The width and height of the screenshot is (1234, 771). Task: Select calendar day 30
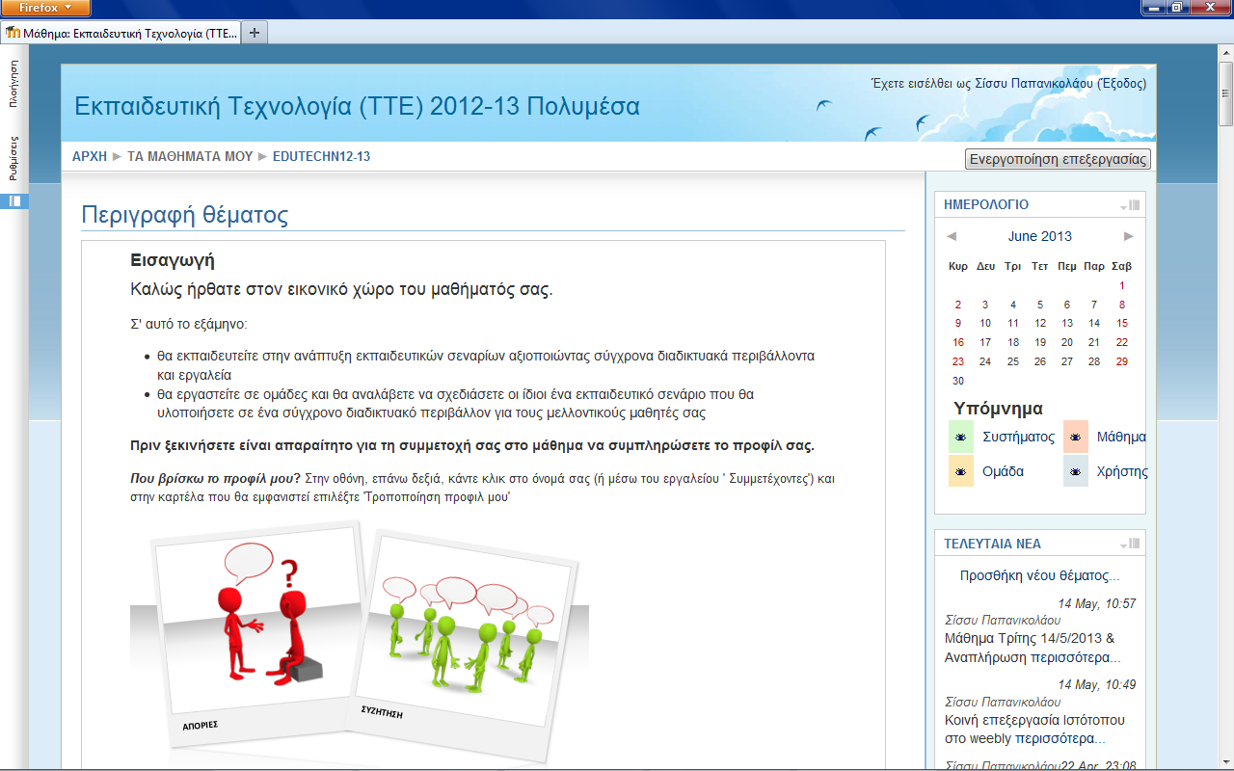point(958,381)
